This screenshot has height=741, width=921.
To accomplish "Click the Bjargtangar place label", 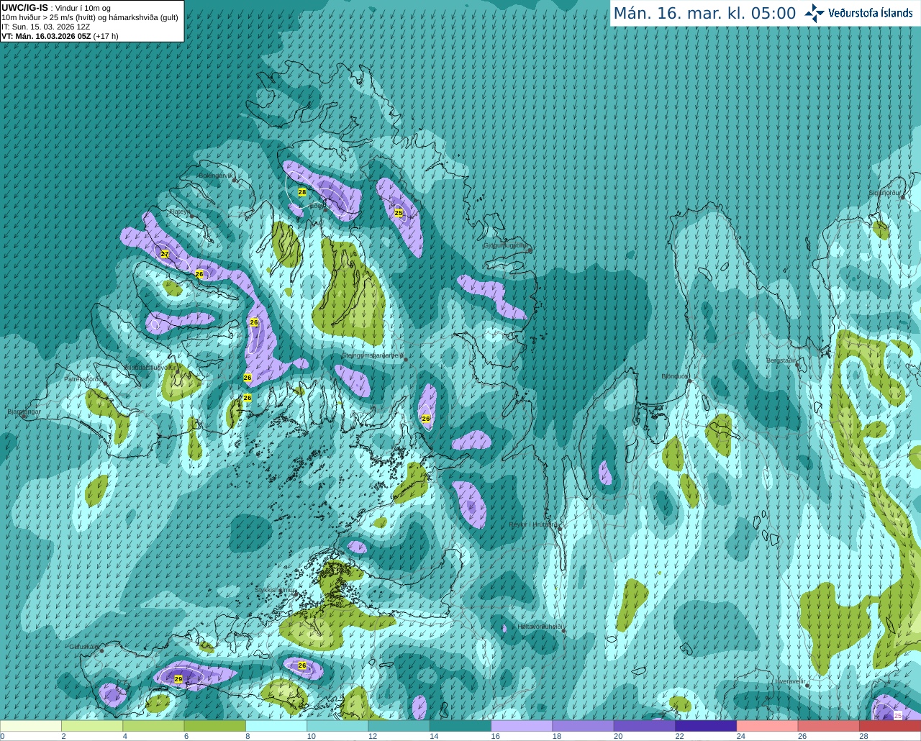I will pos(24,412).
